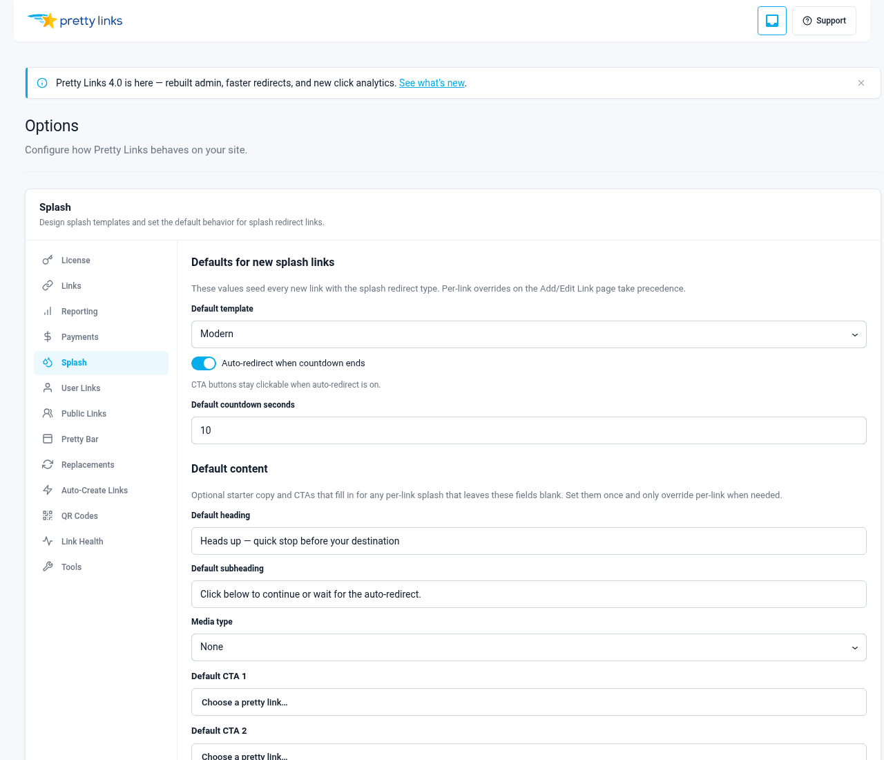884x760 pixels.
Task: Open the Replacements tab
Action: [101, 465]
